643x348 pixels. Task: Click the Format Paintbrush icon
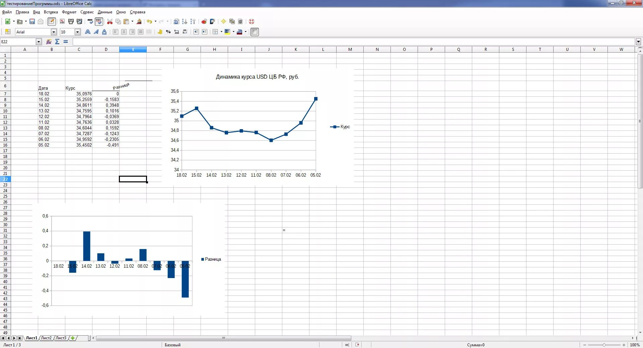(x=139, y=21)
